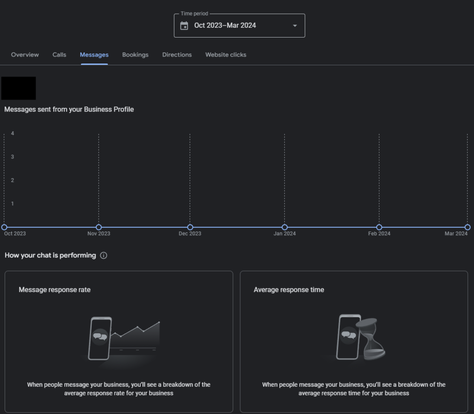This screenshot has height=414, width=474.
Task: Select the Jan 2024 data point
Action: 285,227
